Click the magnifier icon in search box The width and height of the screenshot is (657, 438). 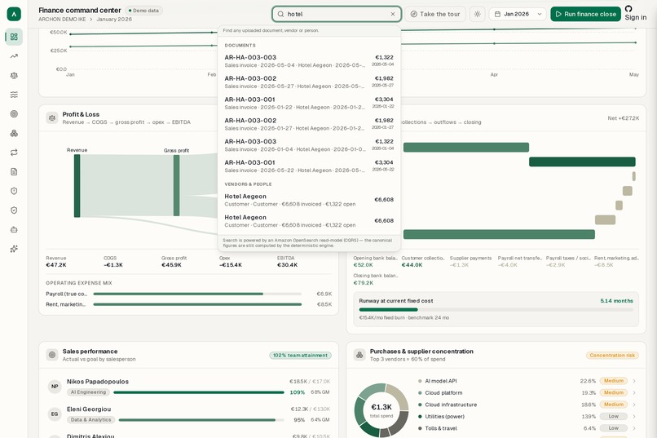pos(280,14)
